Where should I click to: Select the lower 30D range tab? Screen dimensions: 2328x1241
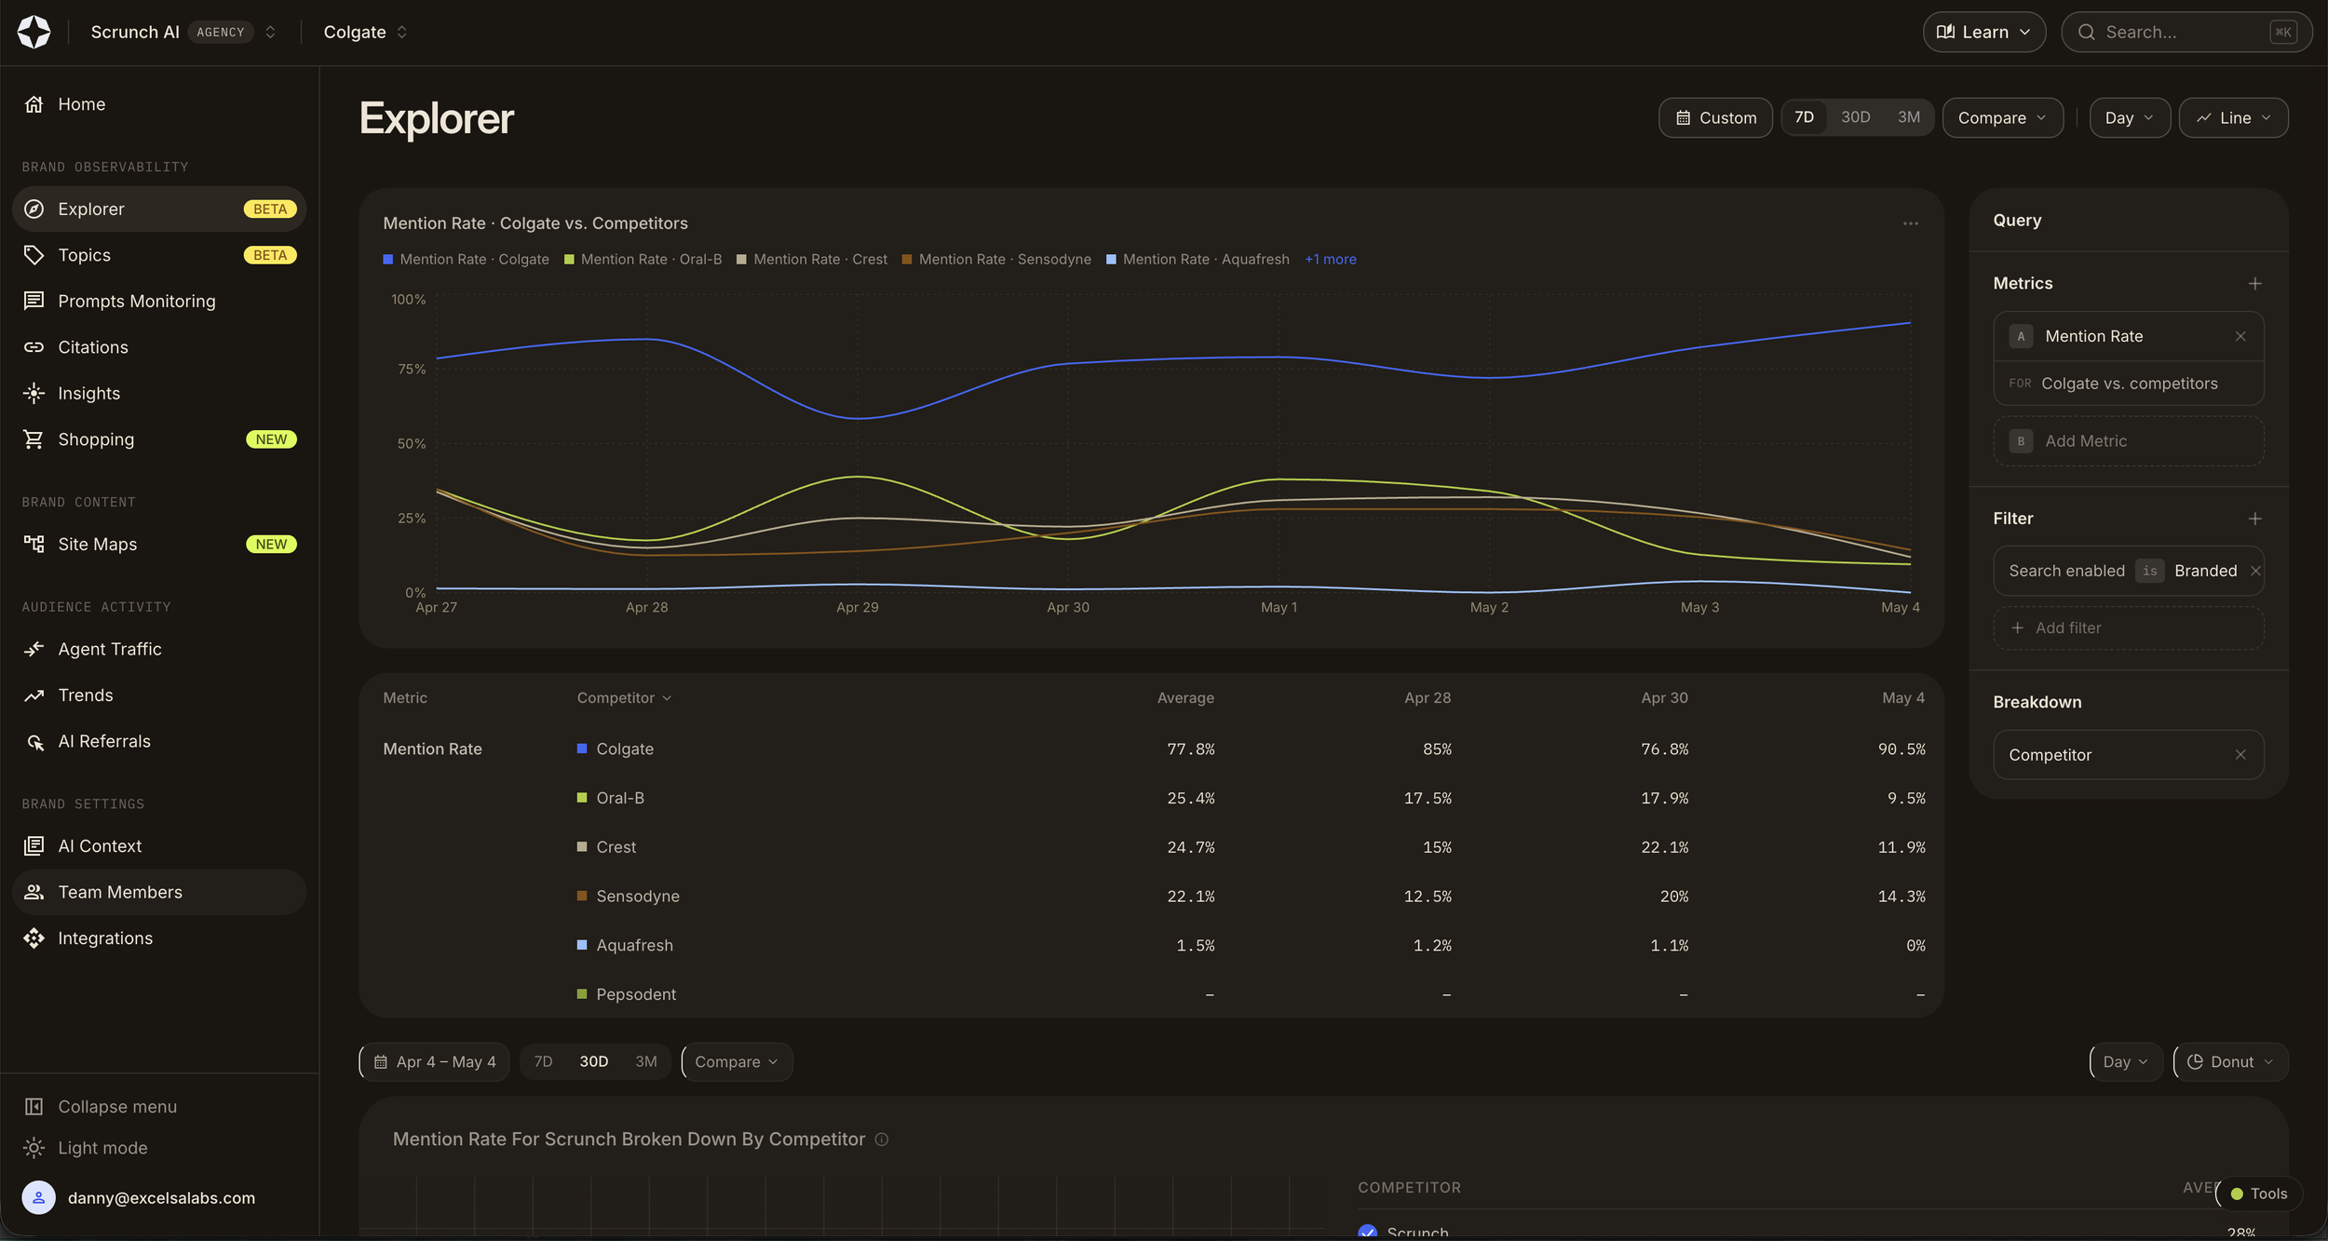point(594,1062)
